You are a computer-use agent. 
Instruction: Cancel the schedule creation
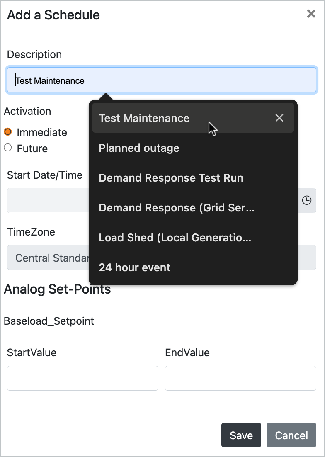(x=291, y=435)
